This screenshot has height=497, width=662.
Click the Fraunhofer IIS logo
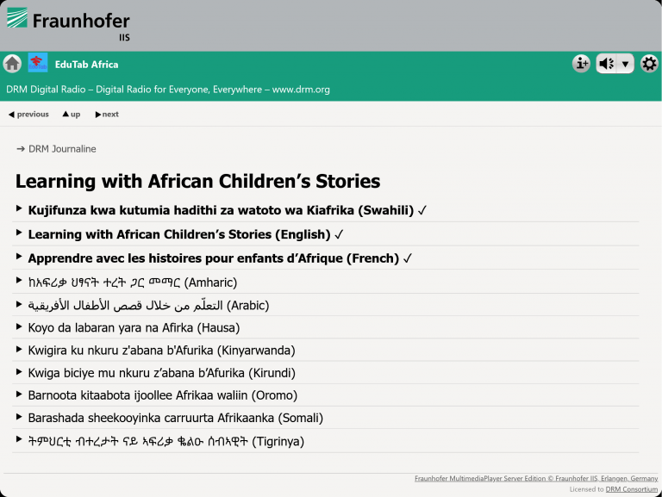(x=69, y=22)
